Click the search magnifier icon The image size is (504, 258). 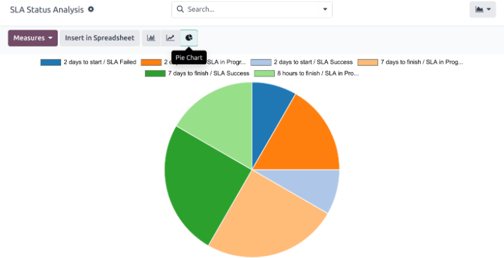pyautogui.click(x=180, y=9)
